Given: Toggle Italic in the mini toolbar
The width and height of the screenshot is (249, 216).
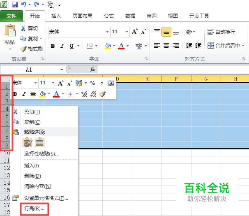Looking at the screenshot, I should [x=24, y=94].
